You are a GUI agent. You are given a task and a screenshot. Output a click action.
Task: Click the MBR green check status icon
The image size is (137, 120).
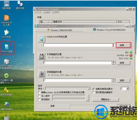[x=131, y=52]
